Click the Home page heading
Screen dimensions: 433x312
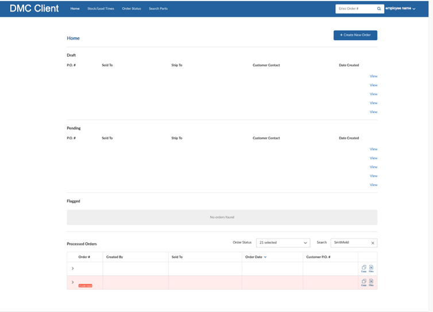(x=73, y=38)
